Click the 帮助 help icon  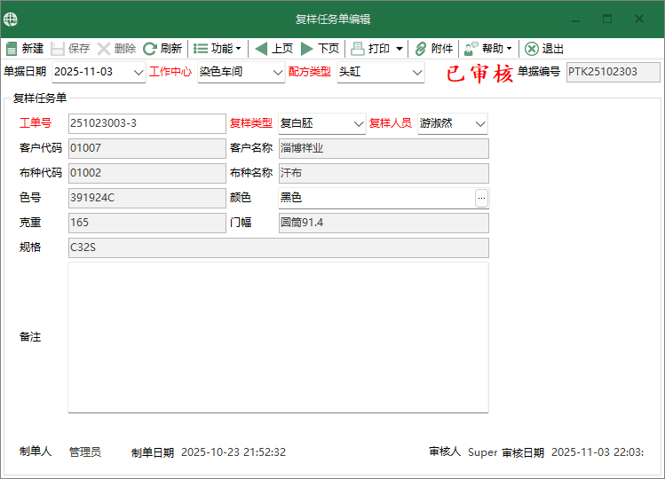[x=471, y=49]
